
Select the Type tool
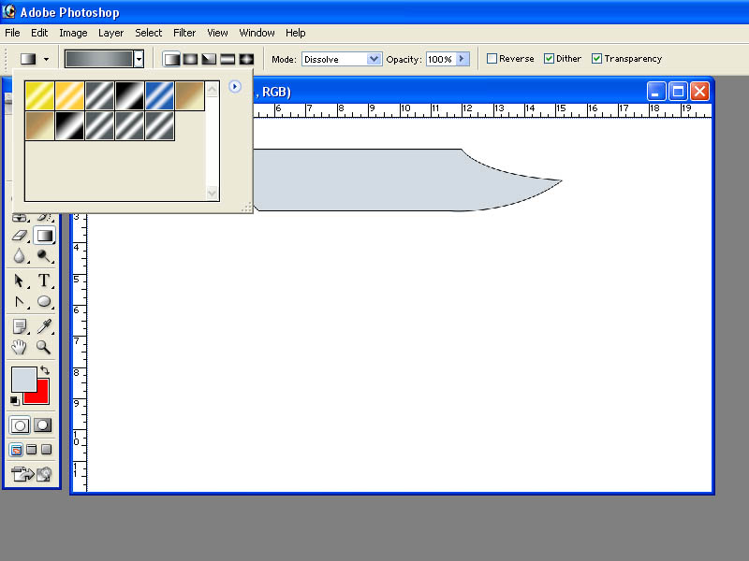[x=44, y=280]
